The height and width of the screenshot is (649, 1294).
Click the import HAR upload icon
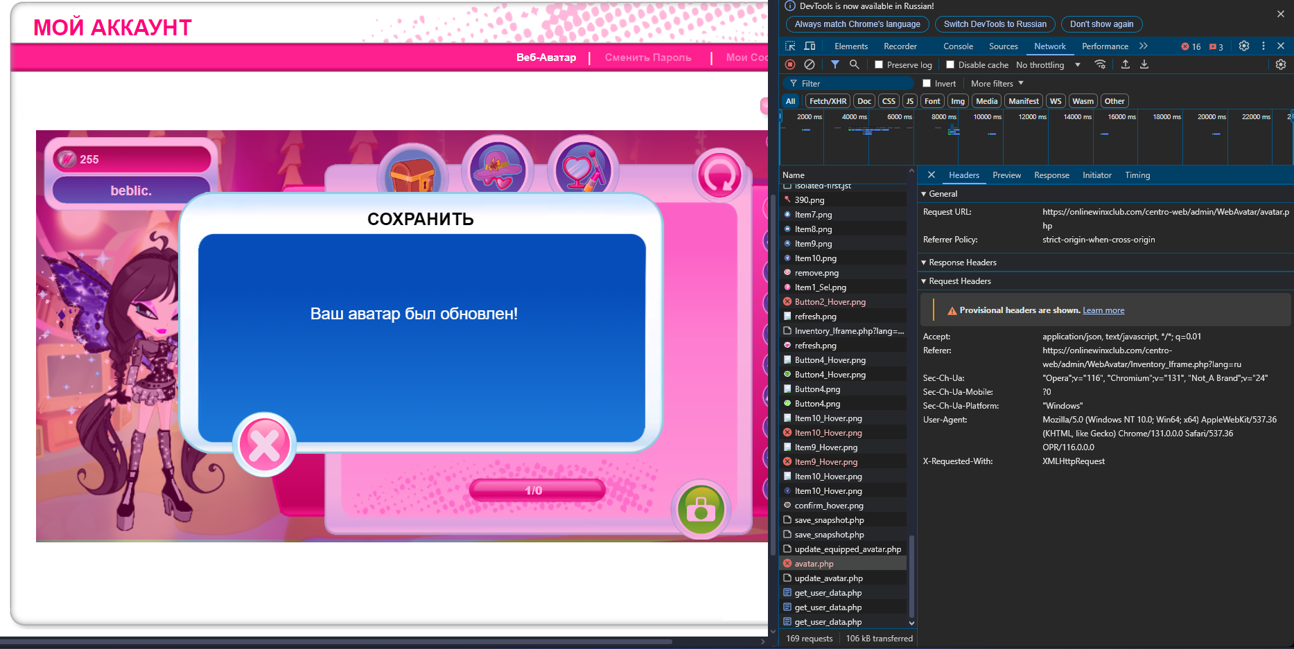coord(1126,64)
